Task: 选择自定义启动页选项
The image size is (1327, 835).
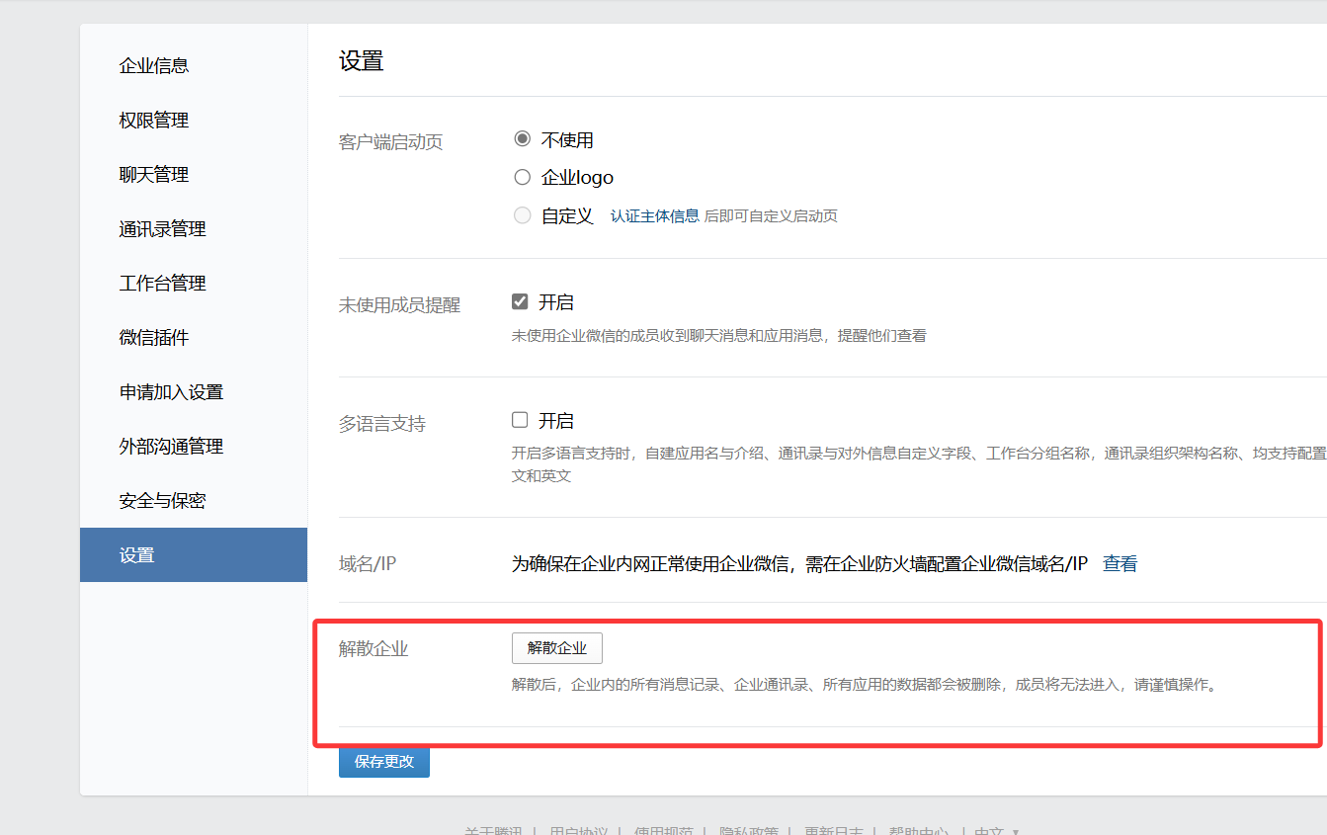Action: pos(523,213)
